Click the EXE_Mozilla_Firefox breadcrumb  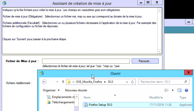(89, 82)
